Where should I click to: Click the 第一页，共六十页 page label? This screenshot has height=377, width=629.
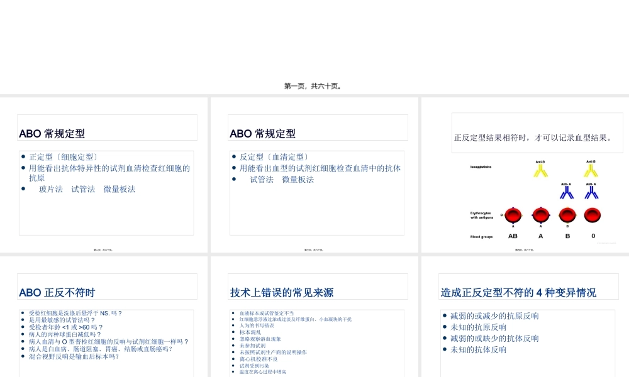[314, 86]
